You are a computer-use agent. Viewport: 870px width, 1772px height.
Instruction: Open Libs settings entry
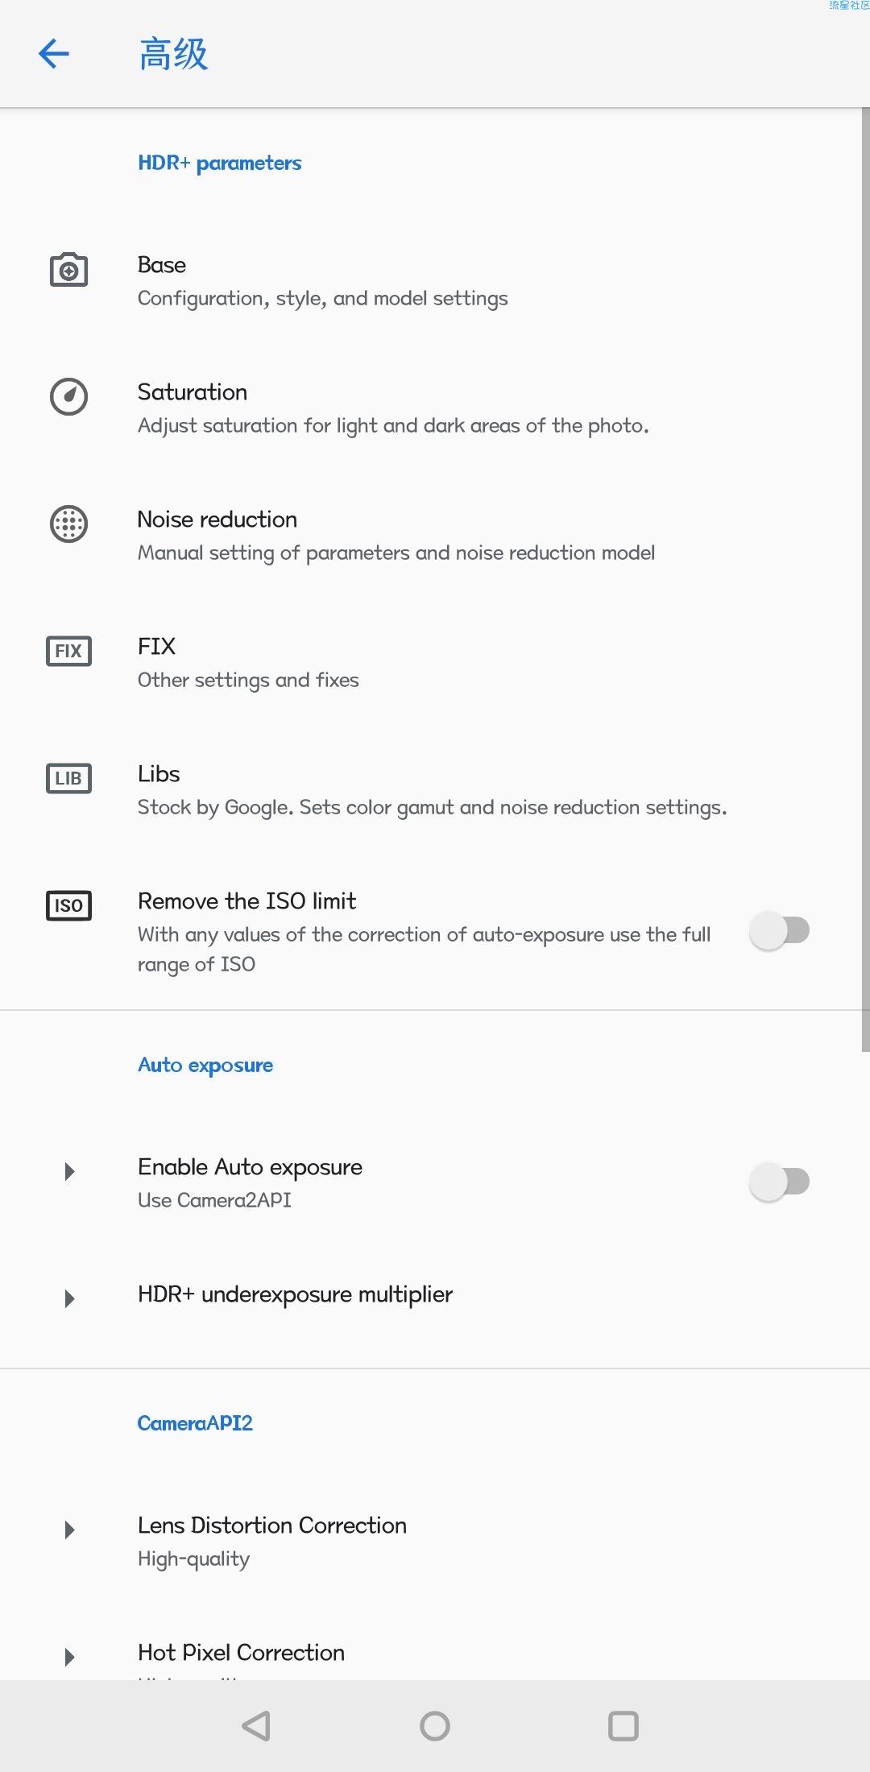click(435, 790)
